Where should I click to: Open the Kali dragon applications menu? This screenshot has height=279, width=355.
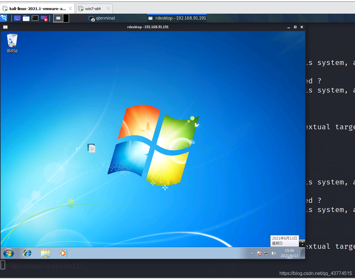[4, 18]
